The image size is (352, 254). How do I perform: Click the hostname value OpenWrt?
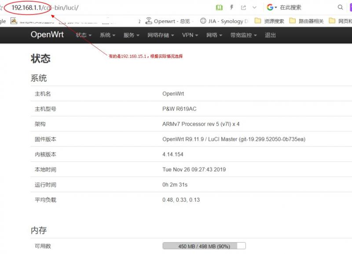point(173,94)
